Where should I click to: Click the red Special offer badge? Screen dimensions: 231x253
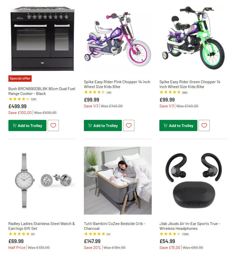point(20,78)
